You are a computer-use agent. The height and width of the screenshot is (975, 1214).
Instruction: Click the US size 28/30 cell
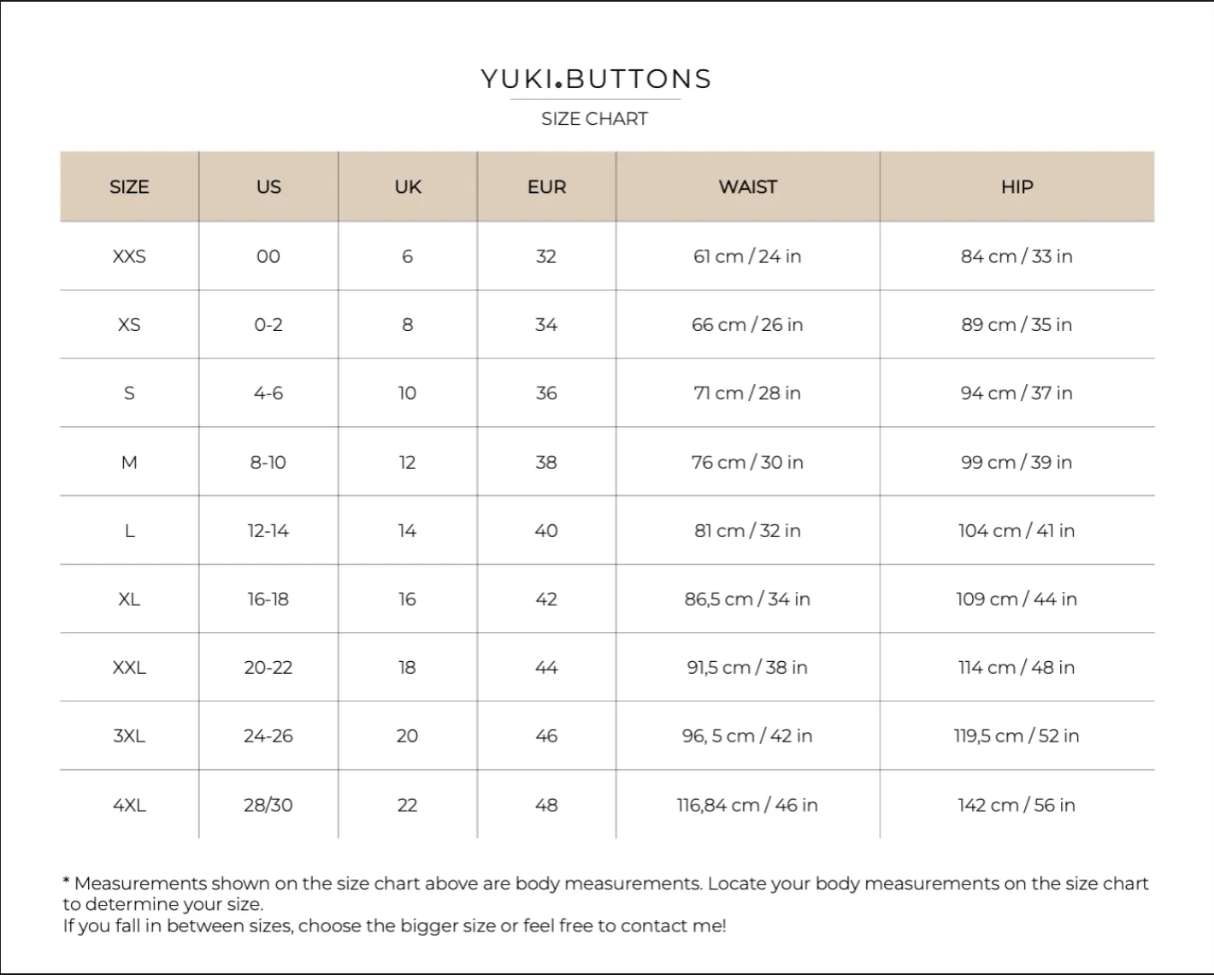268,805
